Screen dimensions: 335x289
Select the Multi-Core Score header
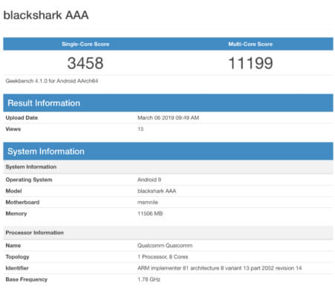pyautogui.click(x=250, y=44)
